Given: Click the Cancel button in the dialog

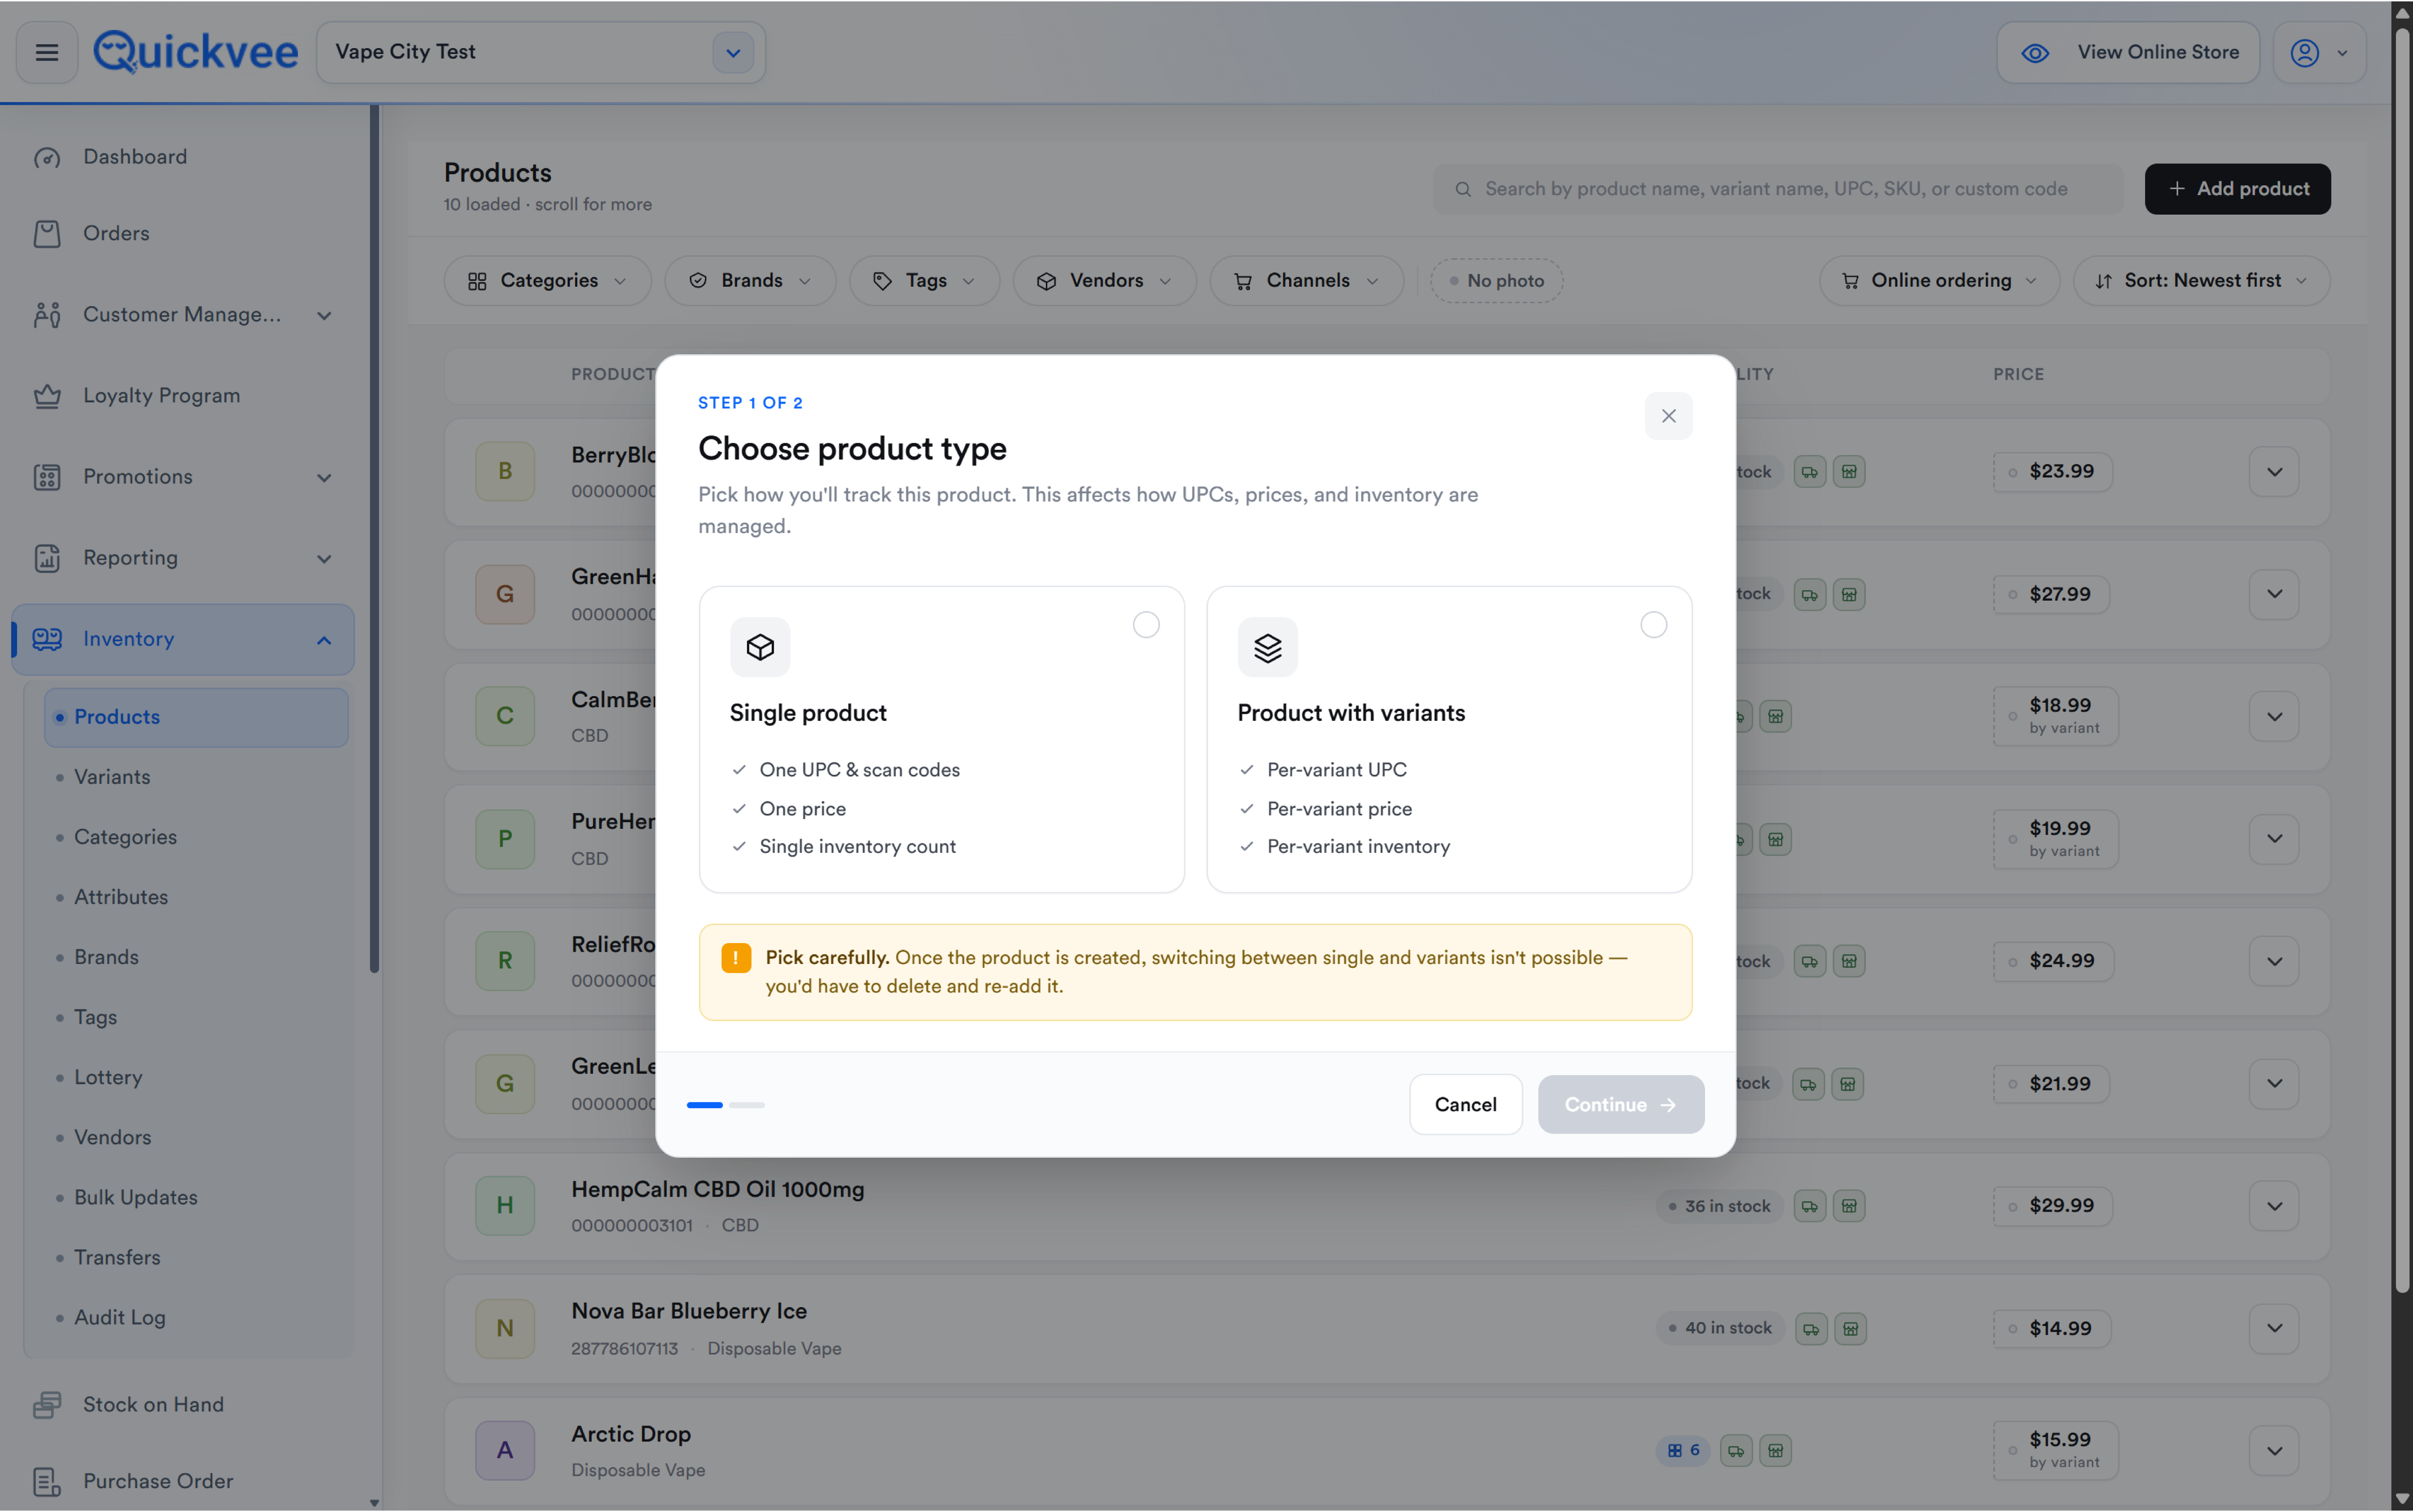Looking at the screenshot, I should point(1466,1105).
